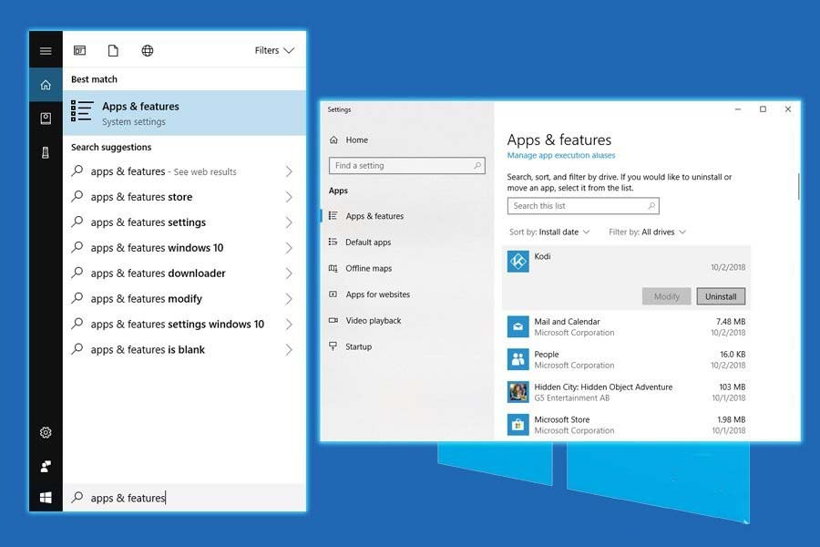Select the Home icon in search sidebar
820x547 pixels.
click(46, 85)
